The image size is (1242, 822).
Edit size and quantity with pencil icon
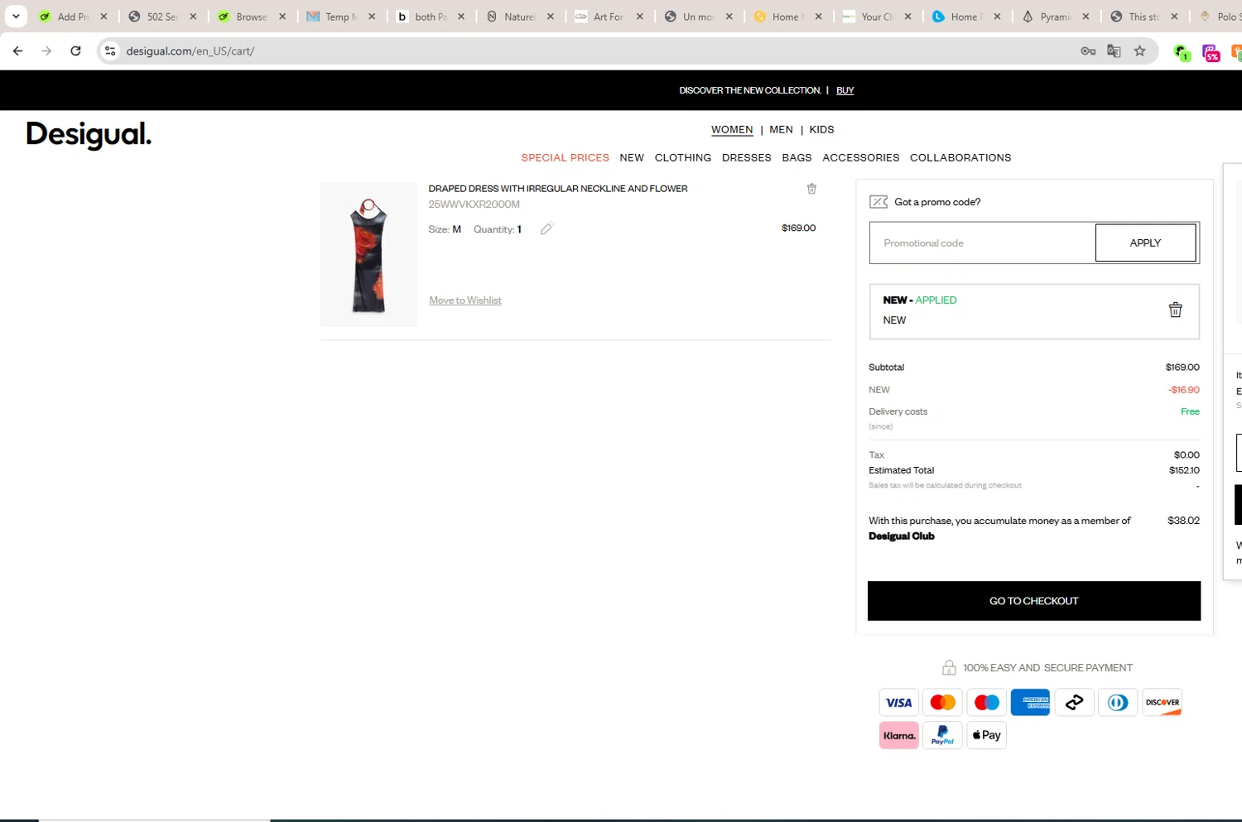click(546, 229)
